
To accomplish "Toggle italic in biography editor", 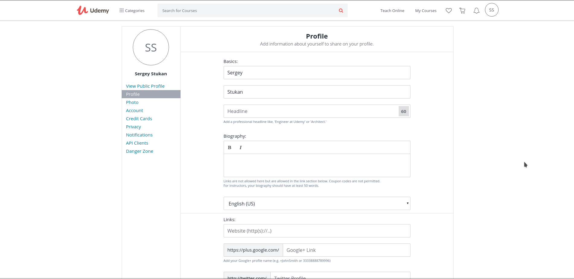I will coord(241,147).
